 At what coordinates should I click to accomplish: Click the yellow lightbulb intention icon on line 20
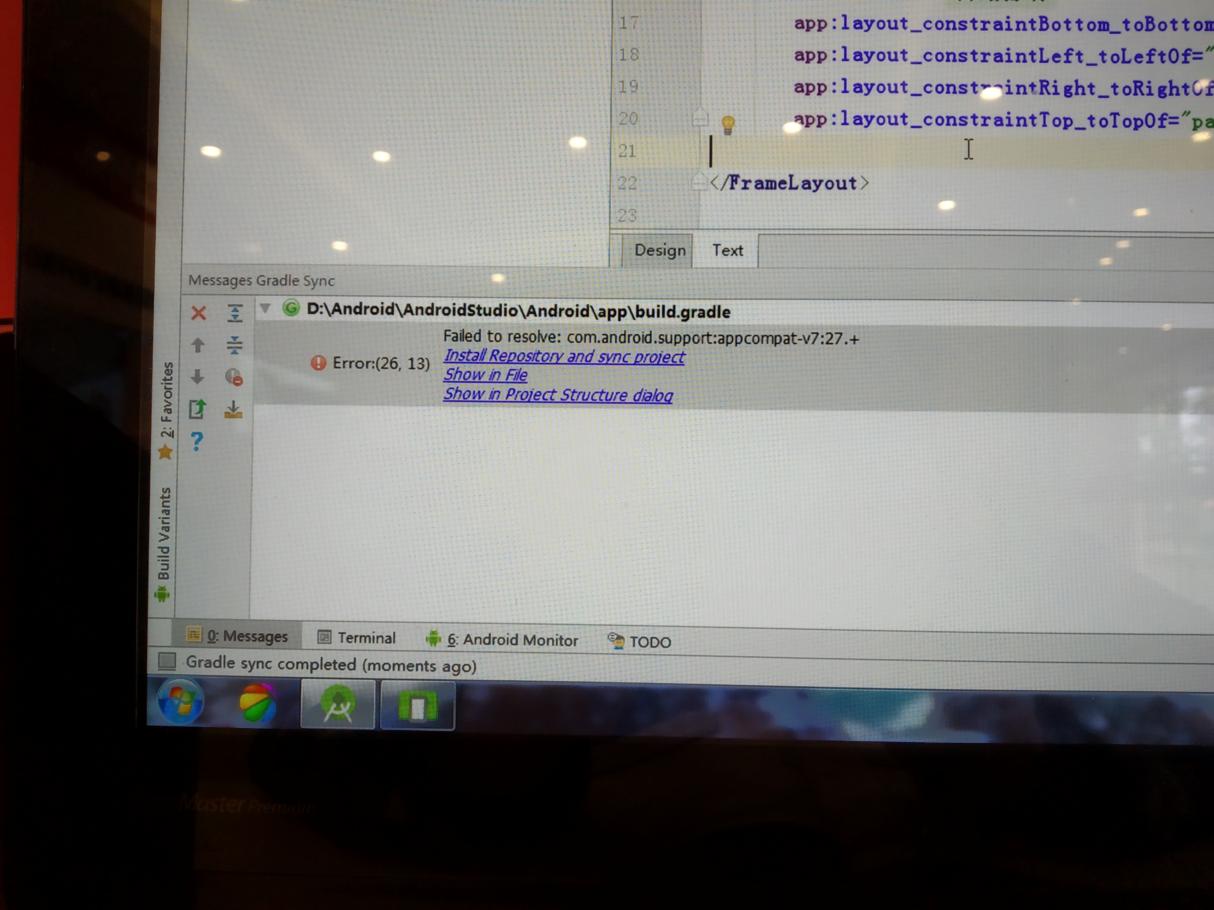click(x=728, y=125)
